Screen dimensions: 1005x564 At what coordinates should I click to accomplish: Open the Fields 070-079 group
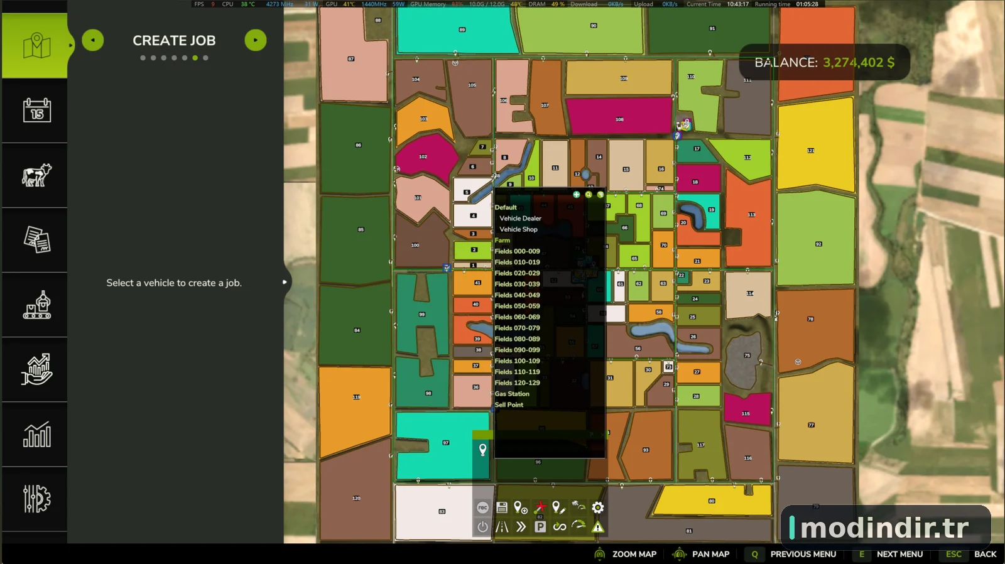[517, 328]
